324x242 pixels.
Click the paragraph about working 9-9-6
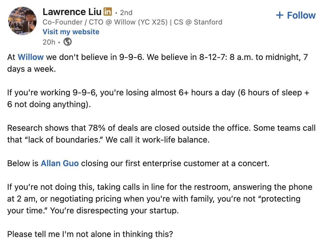158,92
